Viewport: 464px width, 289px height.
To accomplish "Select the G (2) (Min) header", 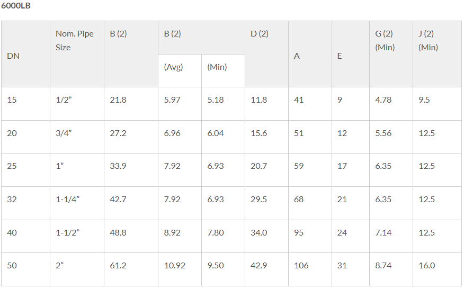I will pos(391,54).
